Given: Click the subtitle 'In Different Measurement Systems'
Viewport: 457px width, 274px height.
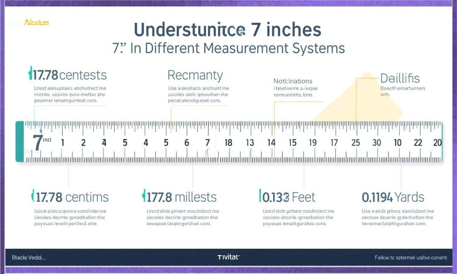Looking at the screenshot, I should coord(237,48).
